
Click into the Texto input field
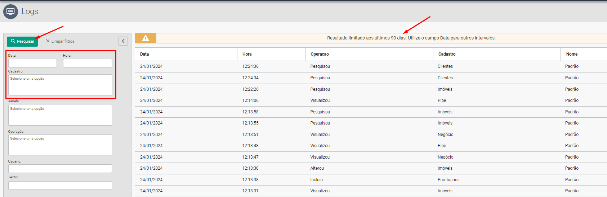coord(60,186)
